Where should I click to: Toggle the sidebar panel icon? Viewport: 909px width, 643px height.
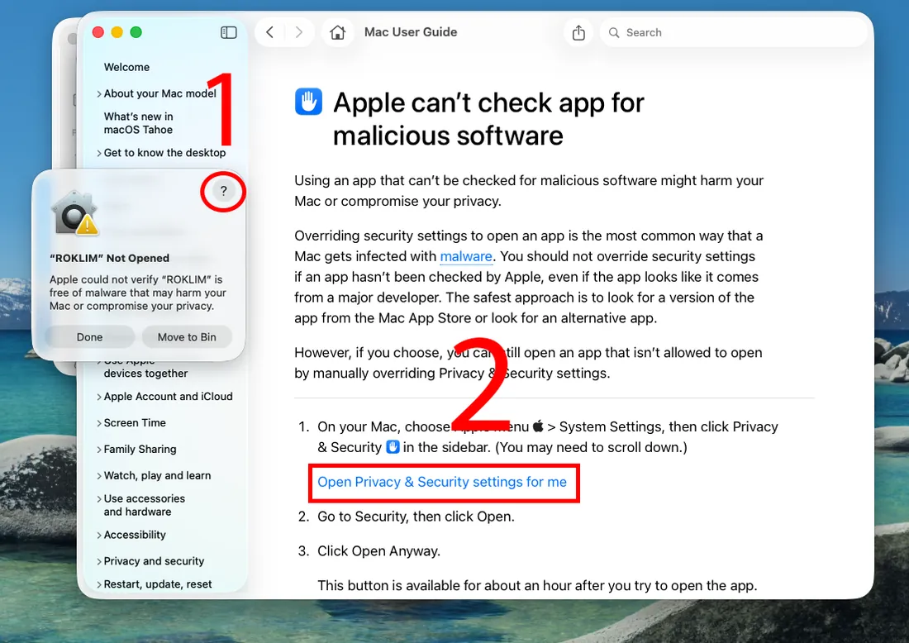pyautogui.click(x=228, y=32)
